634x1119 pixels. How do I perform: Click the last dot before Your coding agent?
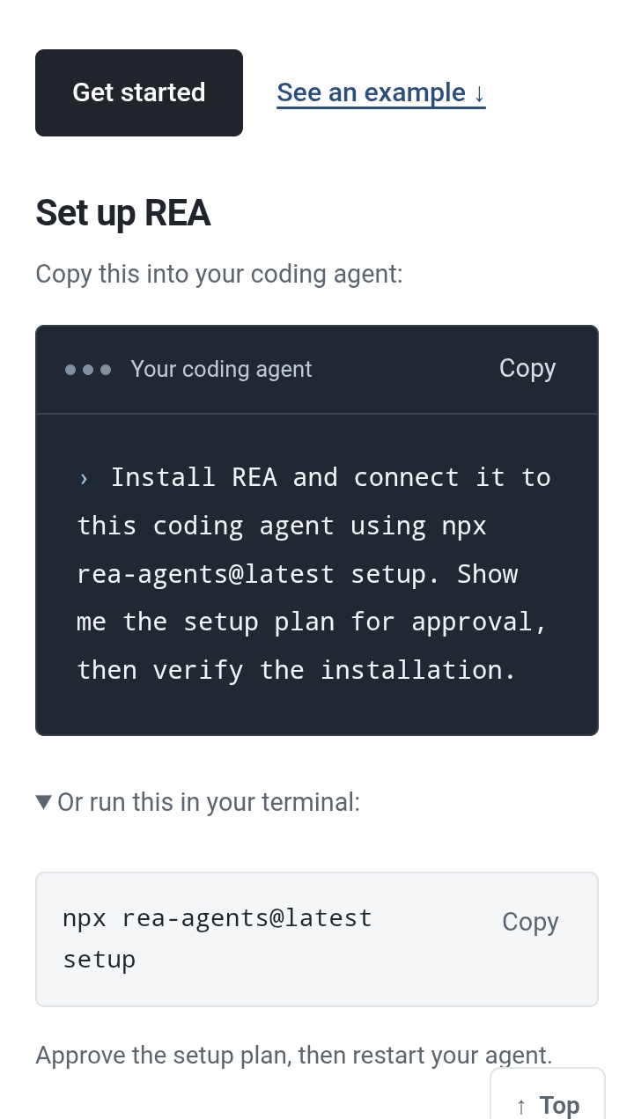pos(106,370)
